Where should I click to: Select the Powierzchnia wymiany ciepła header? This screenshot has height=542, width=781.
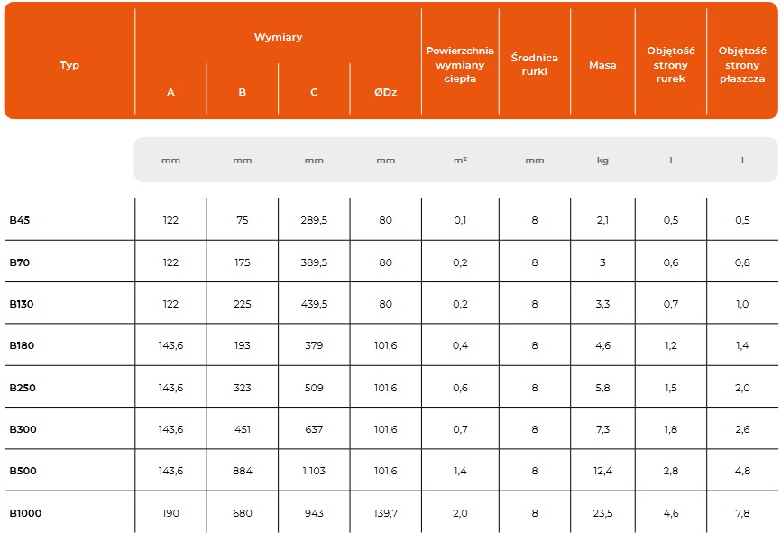(x=460, y=64)
